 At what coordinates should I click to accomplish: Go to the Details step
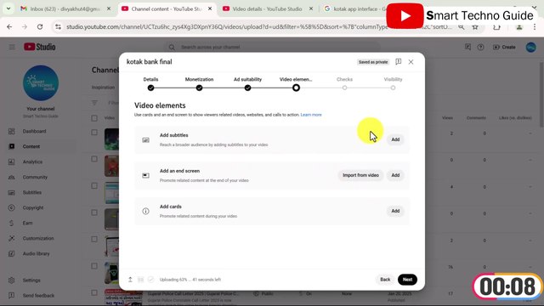[150, 84]
